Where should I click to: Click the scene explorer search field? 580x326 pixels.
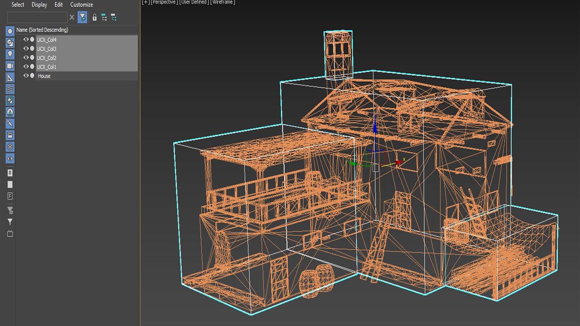tap(37, 18)
